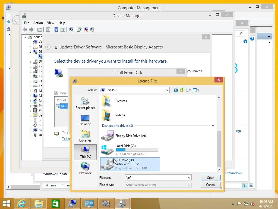The width and height of the screenshot is (278, 209).
Task: Click the file list vertical scrollbar thumb
Action: coord(219,149)
